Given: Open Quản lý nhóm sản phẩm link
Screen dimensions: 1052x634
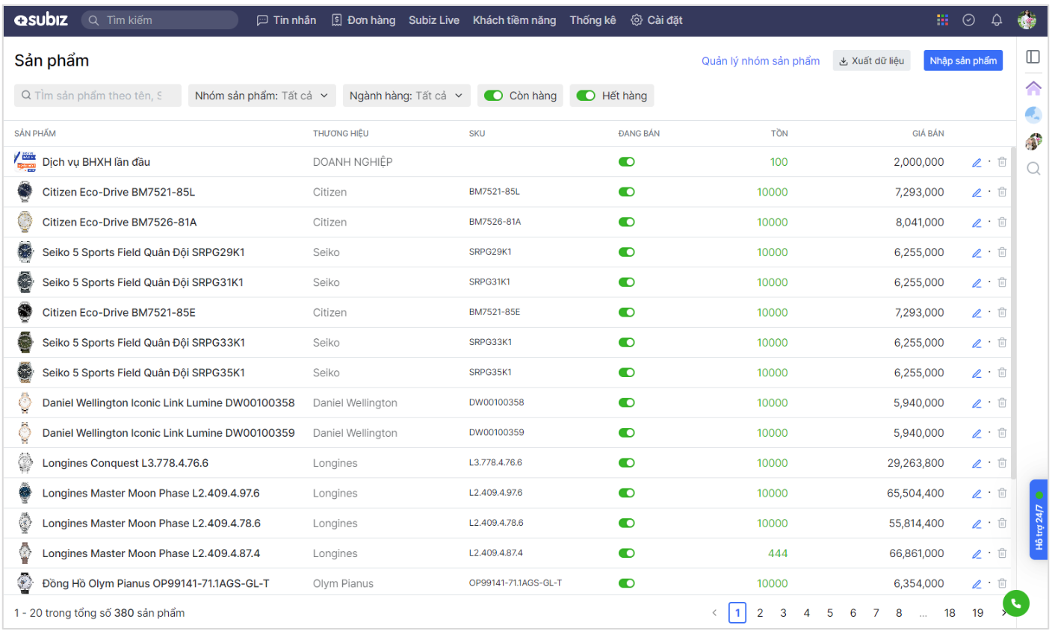Looking at the screenshot, I should [x=760, y=61].
